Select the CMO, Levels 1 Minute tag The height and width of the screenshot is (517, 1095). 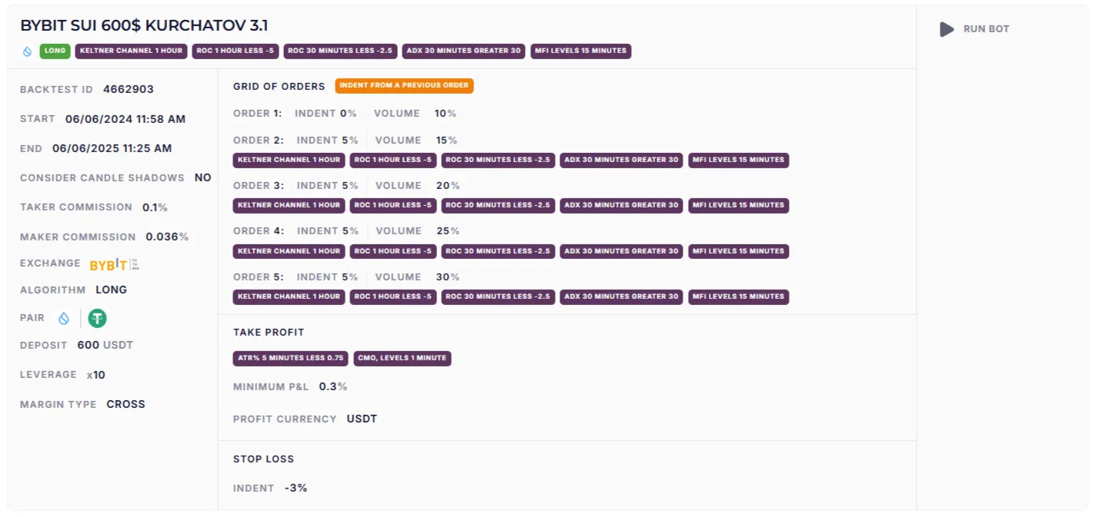402,358
